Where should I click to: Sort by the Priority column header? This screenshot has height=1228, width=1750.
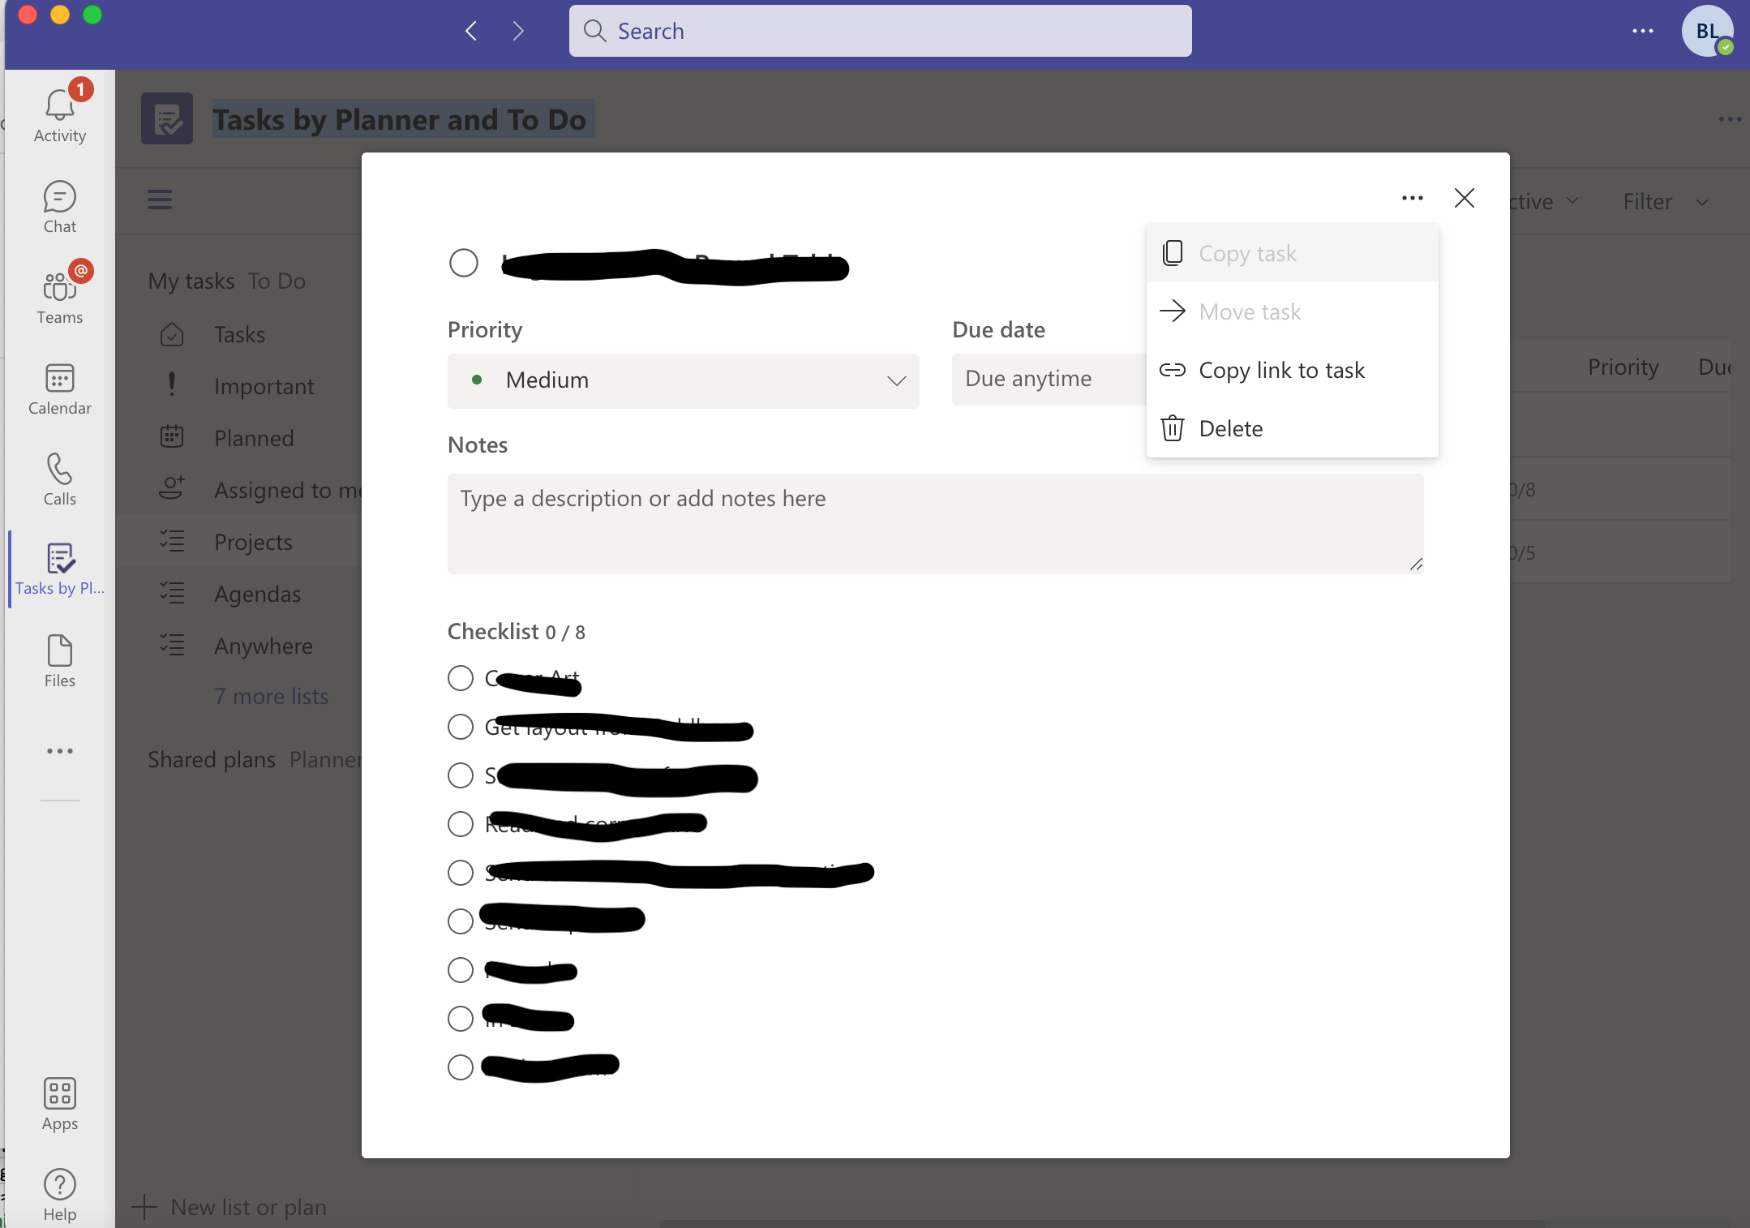click(x=1623, y=367)
